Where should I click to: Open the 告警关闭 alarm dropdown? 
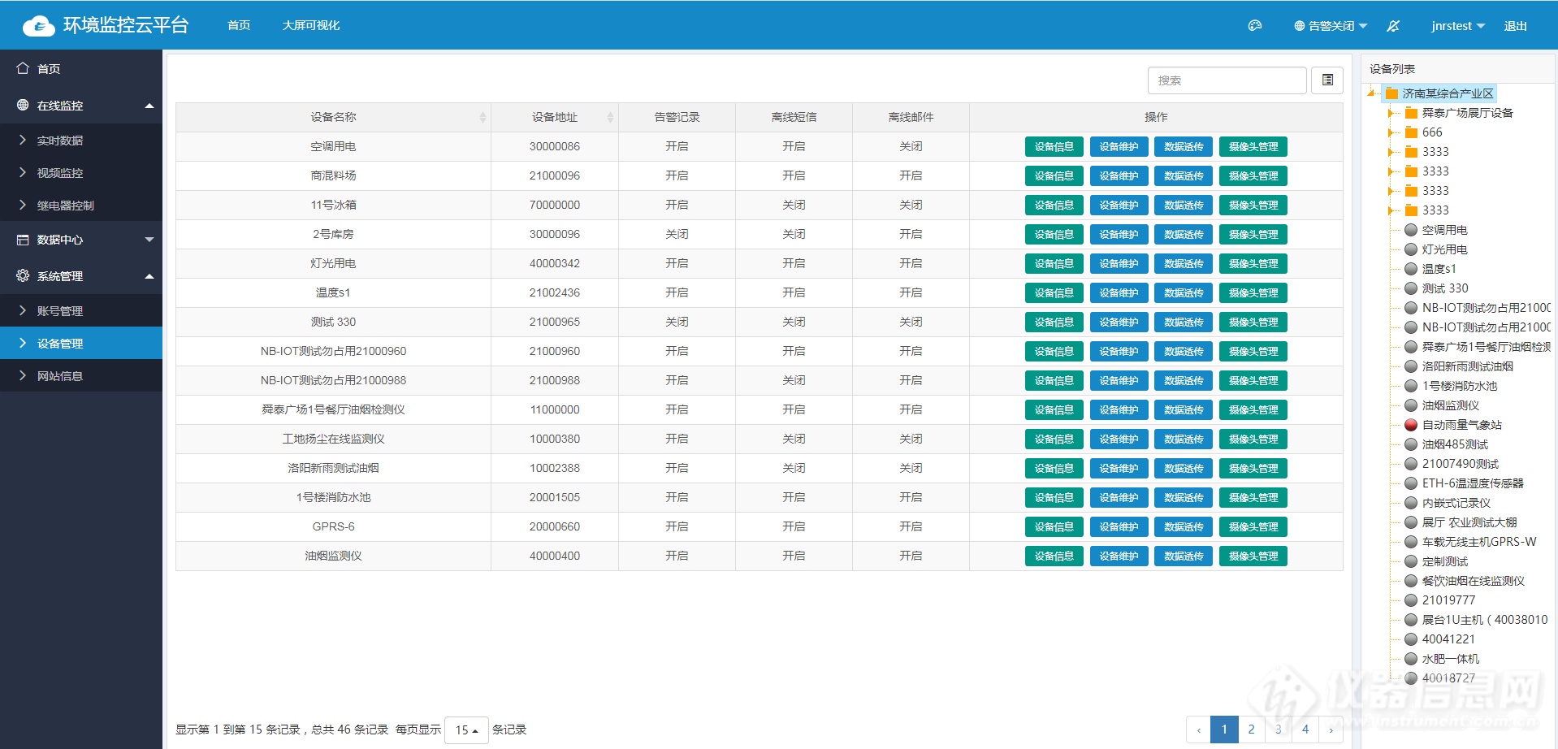click(x=1331, y=26)
